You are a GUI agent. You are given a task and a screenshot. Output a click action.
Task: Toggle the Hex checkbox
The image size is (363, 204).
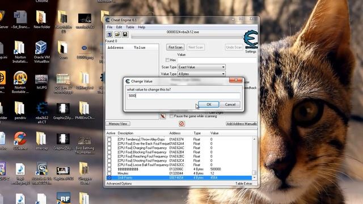click(x=167, y=60)
